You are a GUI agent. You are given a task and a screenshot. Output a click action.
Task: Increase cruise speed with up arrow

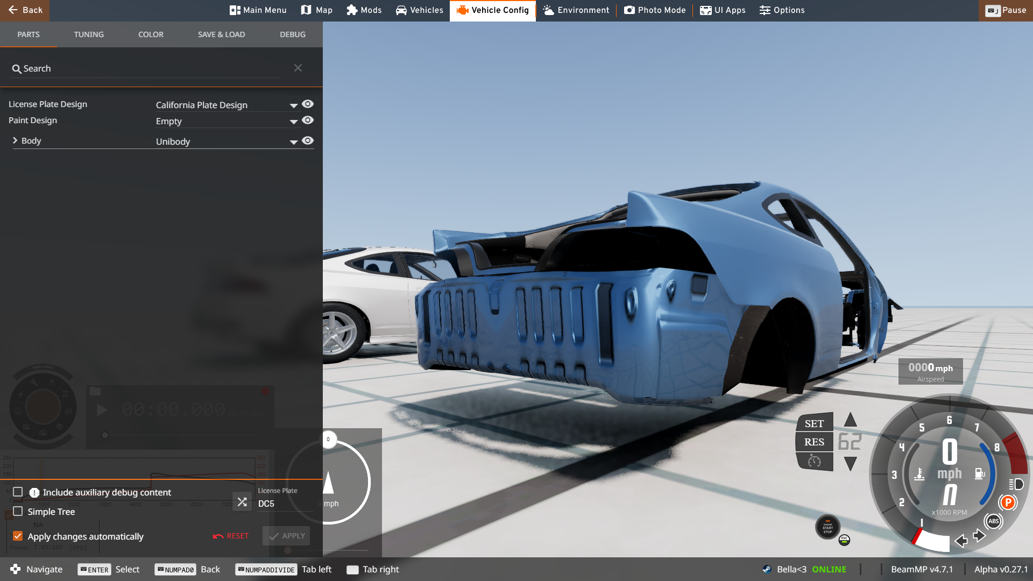(850, 420)
